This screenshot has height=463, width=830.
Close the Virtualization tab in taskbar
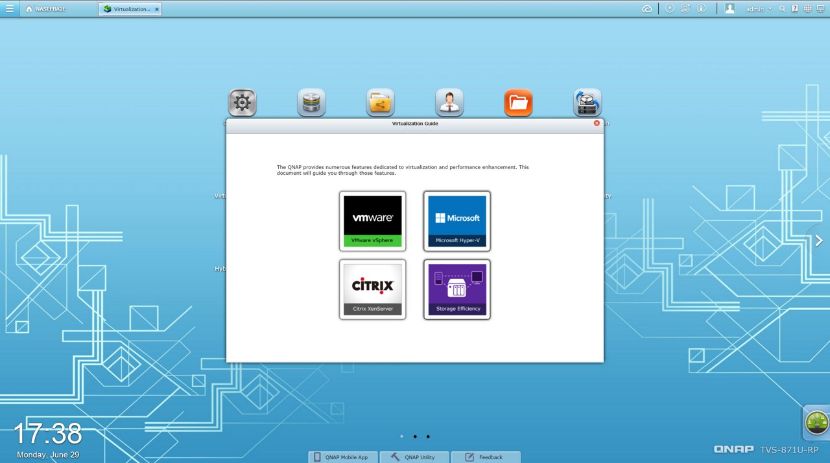tap(157, 10)
